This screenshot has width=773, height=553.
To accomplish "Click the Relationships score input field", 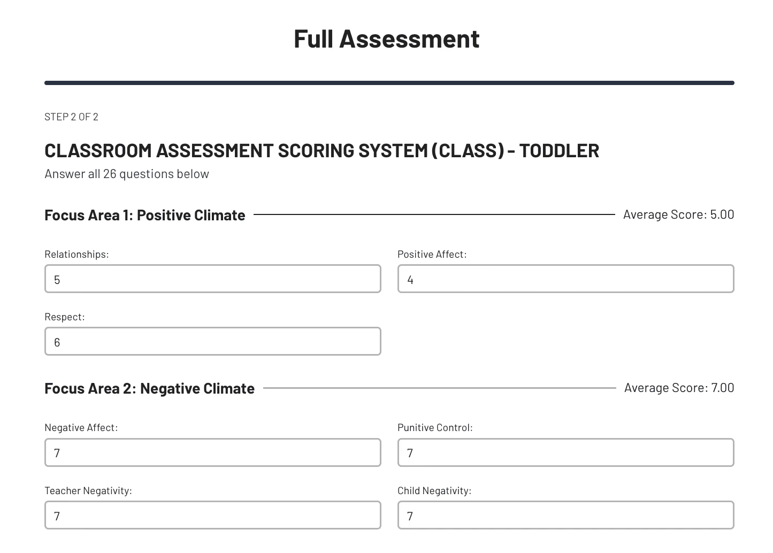I will tap(212, 279).
